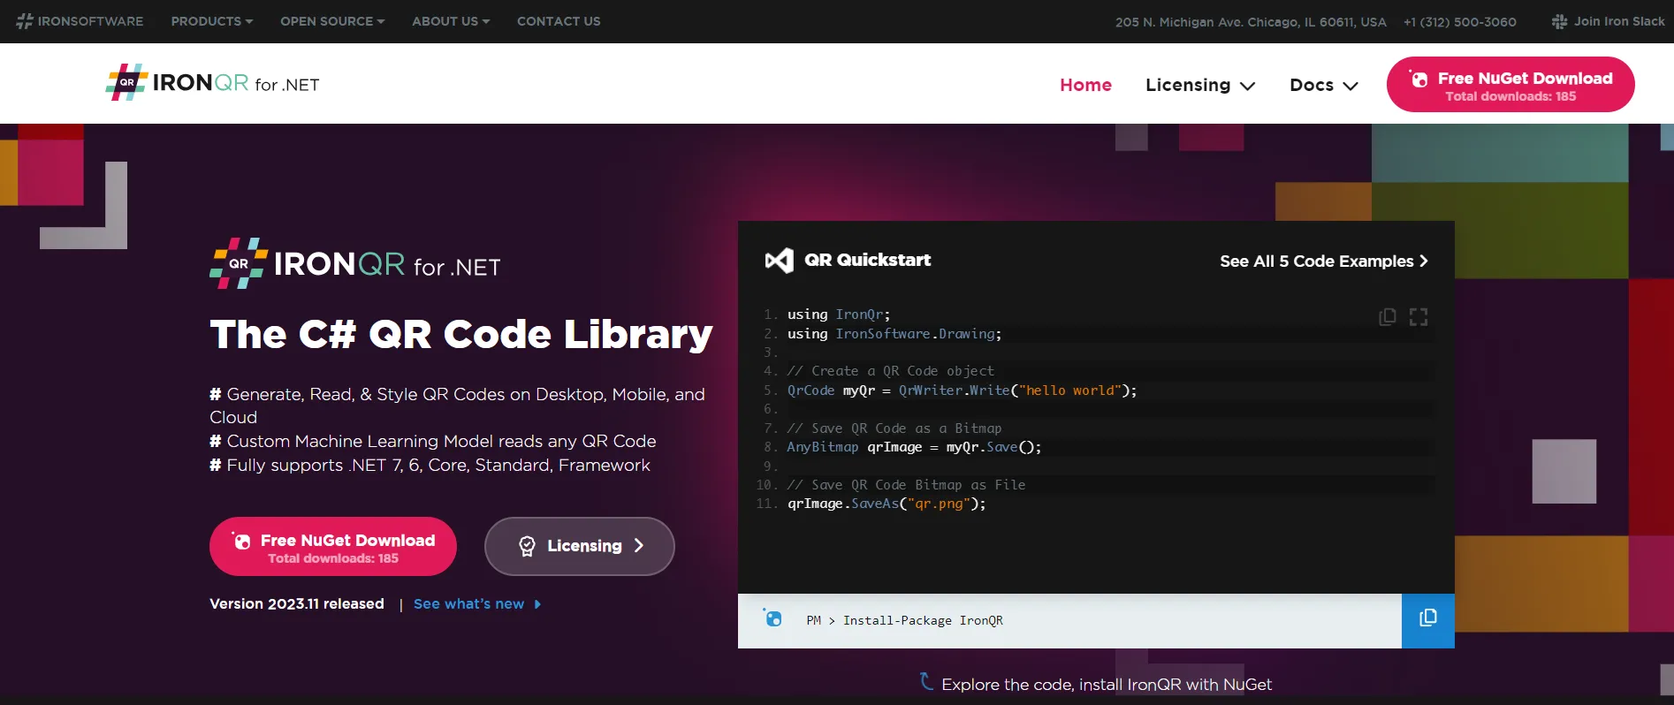Click the Install-Package IronQR command field
This screenshot has width=1674, height=705.
[x=922, y=621]
